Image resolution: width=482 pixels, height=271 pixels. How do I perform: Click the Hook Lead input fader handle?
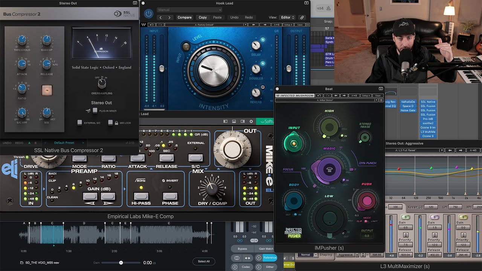(162, 69)
